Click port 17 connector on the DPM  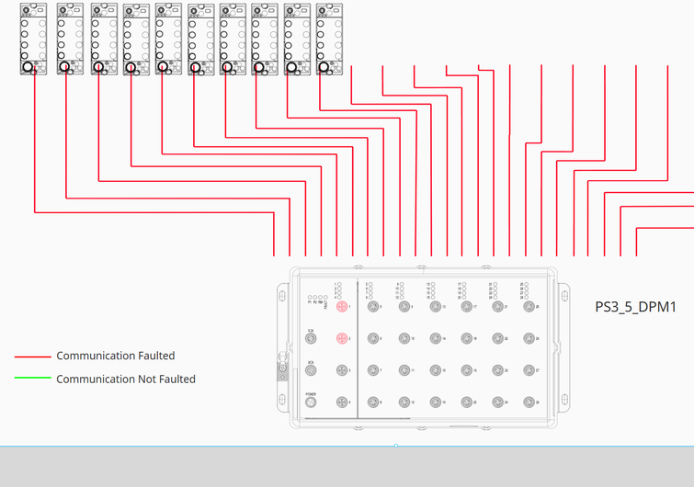467,307
